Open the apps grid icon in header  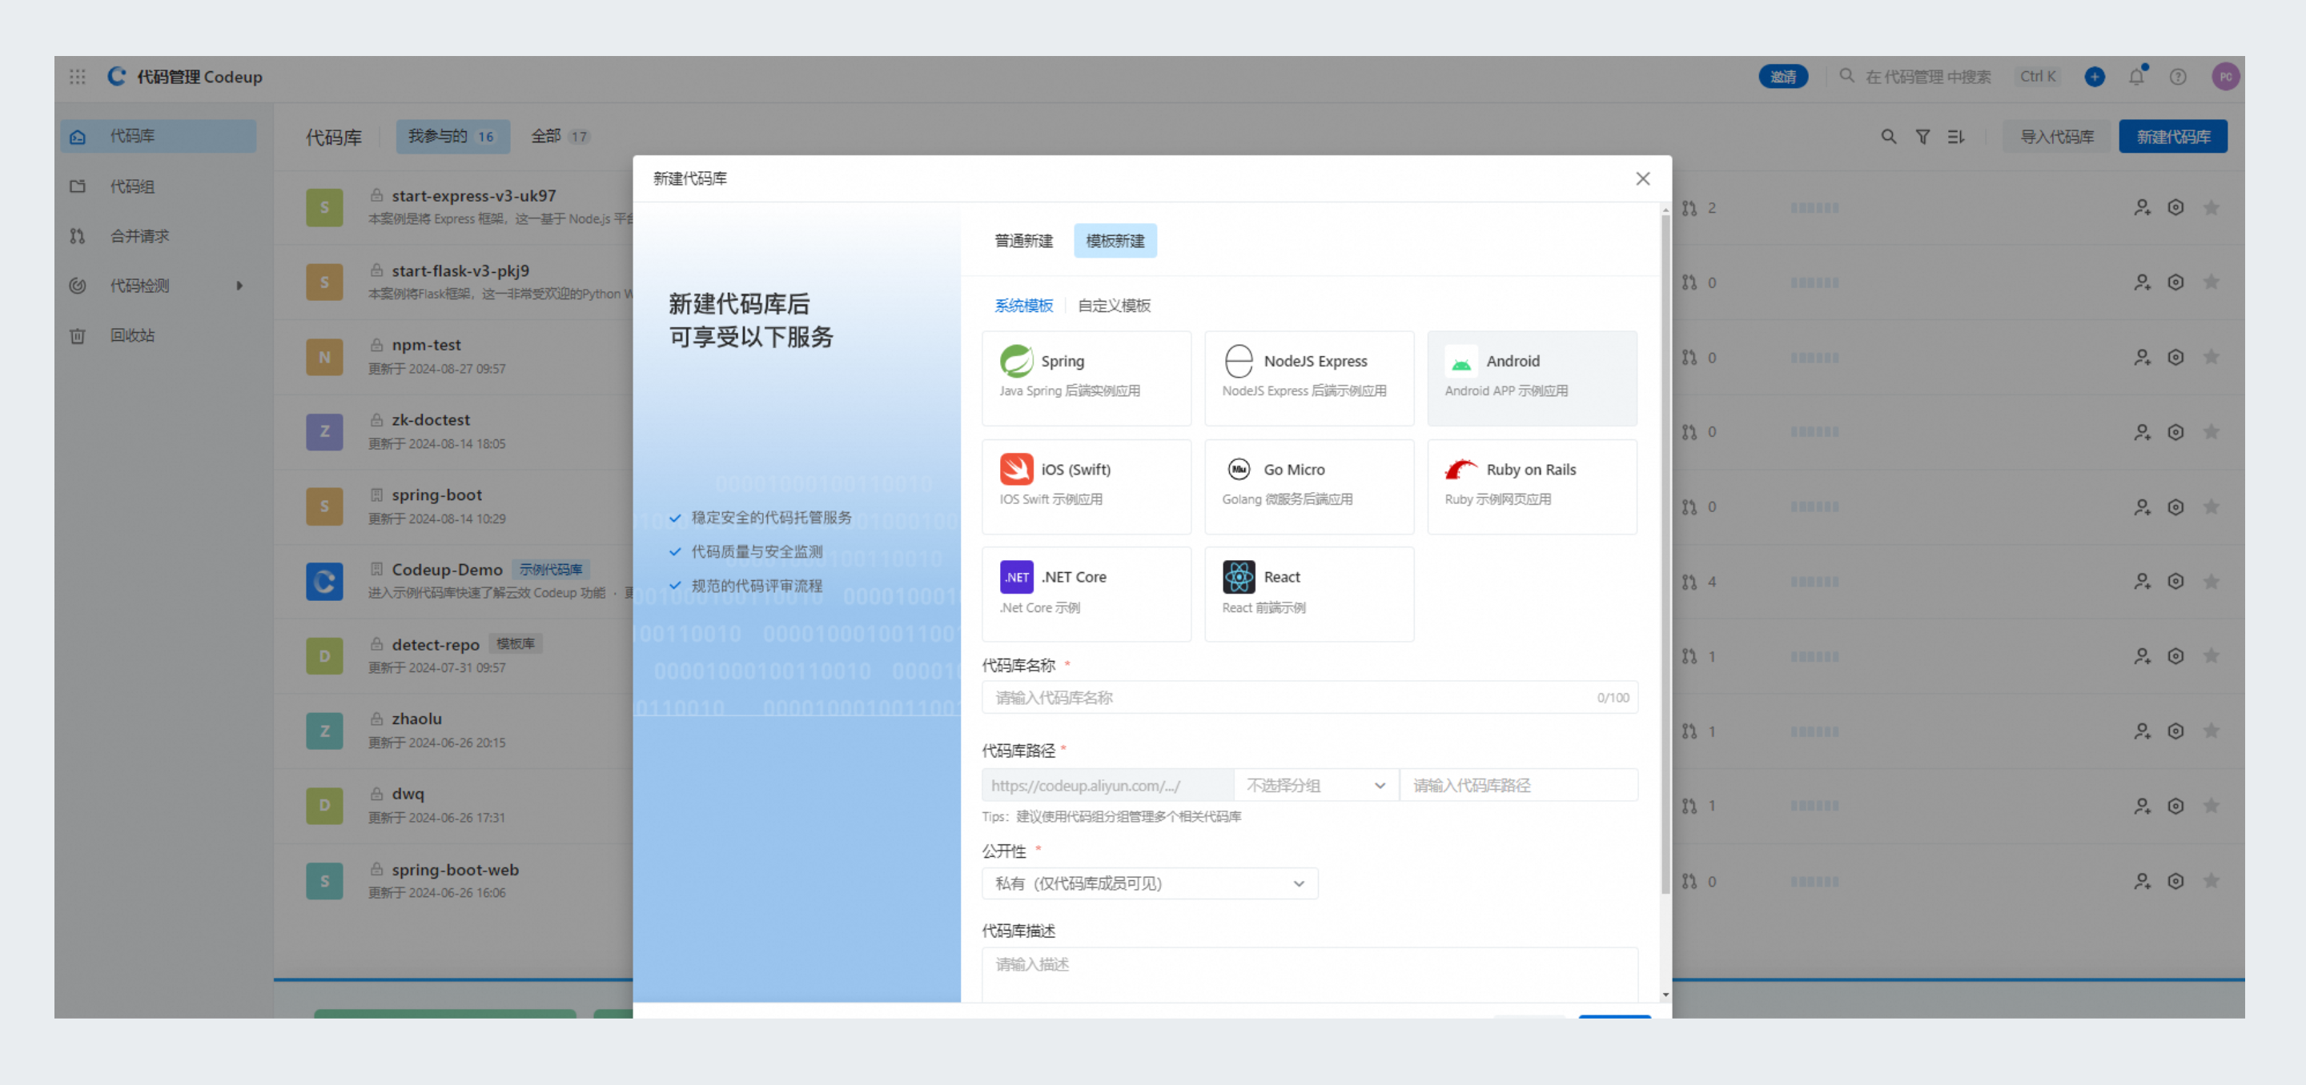pyautogui.click(x=78, y=77)
